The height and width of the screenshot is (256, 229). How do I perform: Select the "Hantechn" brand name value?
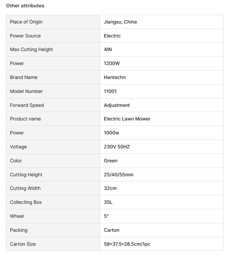(115, 77)
